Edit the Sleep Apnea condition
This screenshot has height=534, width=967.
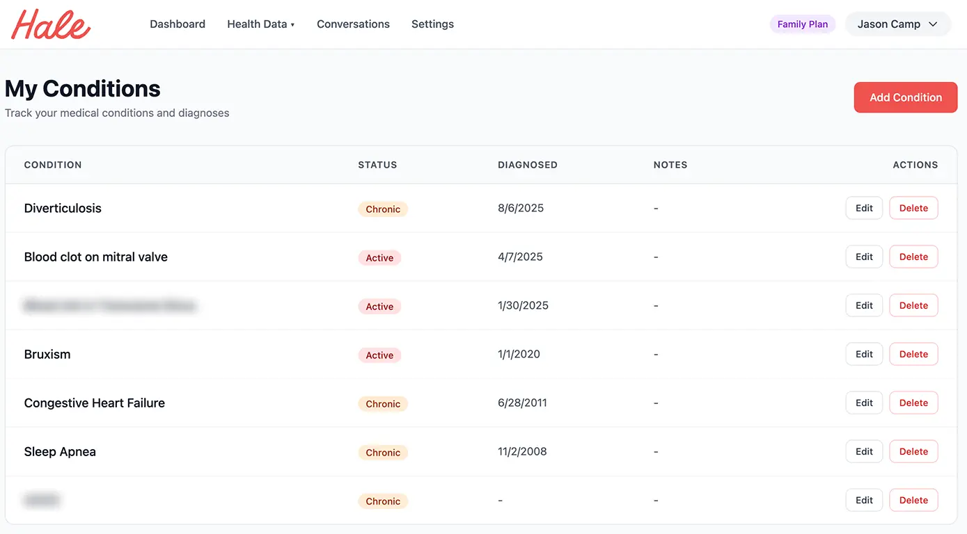tap(864, 451)
